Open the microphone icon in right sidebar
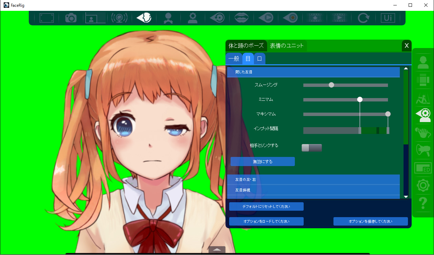Viewport: 434px width, 255px height. [423, 133]
